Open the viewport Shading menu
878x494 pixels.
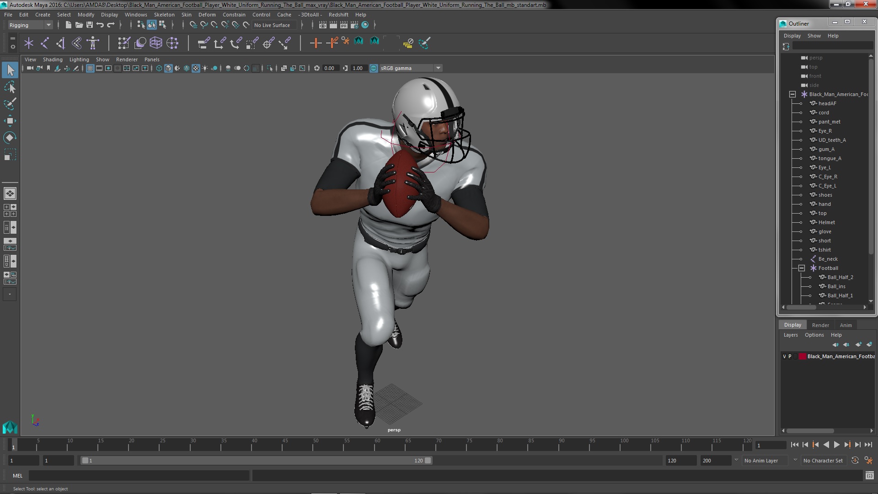[x=53, y=59]
